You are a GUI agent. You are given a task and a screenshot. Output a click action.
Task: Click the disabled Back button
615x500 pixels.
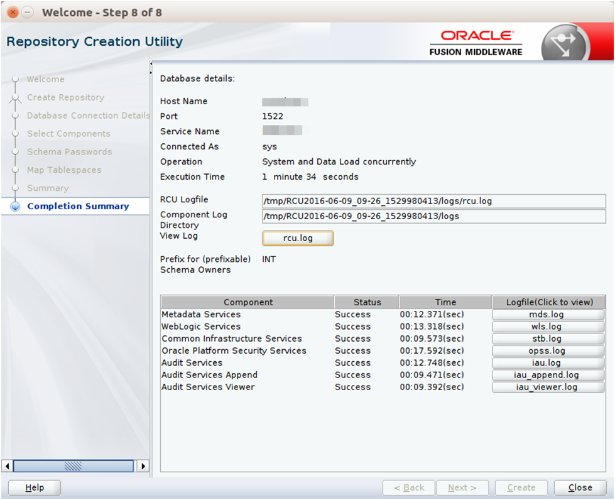click(x=409, y=487)
